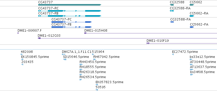Click the EK057823.5prime EST glyph
The height and width of the screenshot is (91, 217).
(x=97, y=85)
